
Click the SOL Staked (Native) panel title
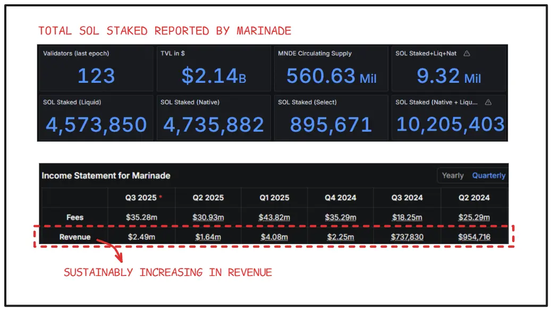pos(190,102)
